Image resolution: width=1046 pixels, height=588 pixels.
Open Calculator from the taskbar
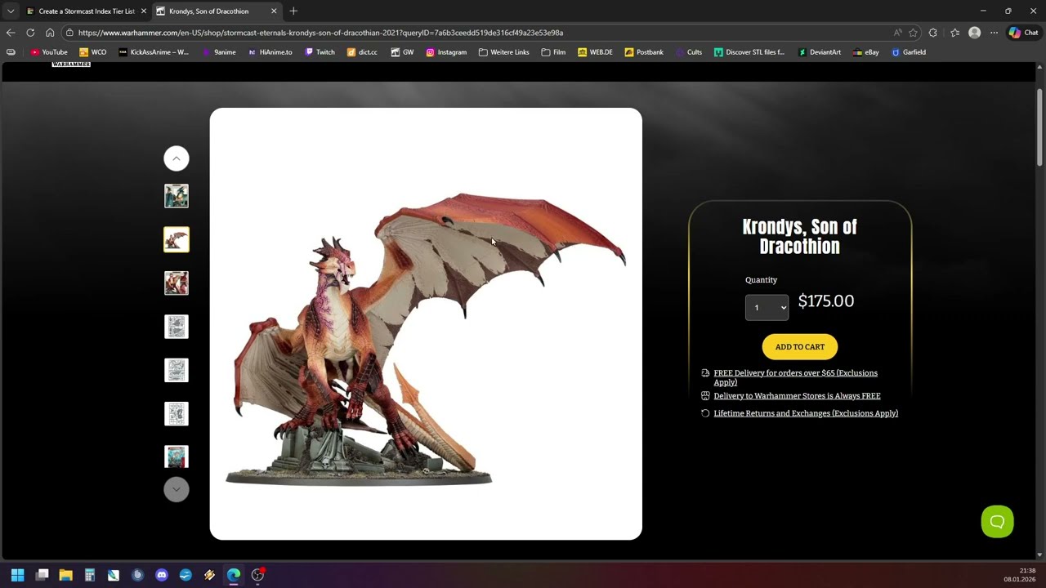click(90, 575)
